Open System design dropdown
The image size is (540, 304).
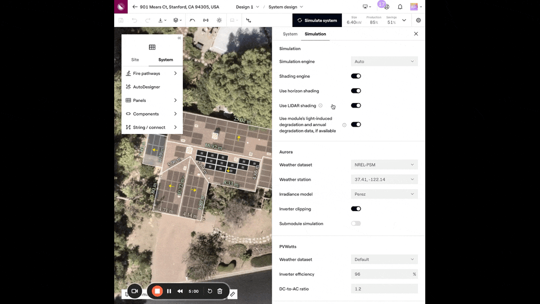coord(286,7)
